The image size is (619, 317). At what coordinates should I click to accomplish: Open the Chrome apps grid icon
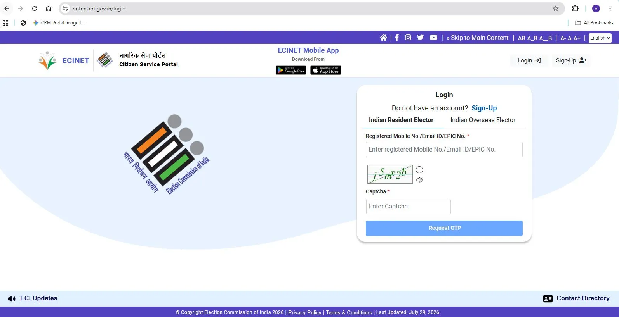coord(5,23)
